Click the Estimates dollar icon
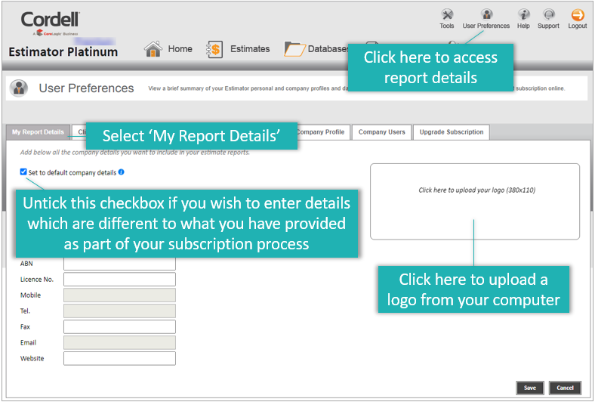The image size is (595, 402). coord(214,49)
